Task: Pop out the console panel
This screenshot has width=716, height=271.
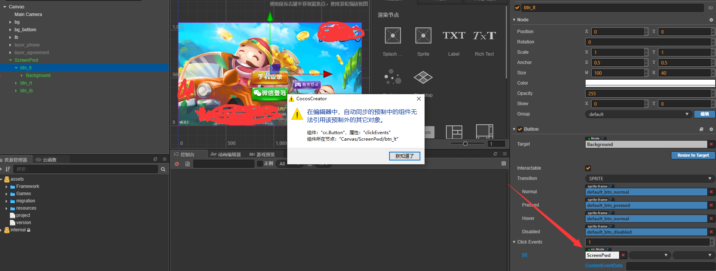Action: (x=495, y=154)
